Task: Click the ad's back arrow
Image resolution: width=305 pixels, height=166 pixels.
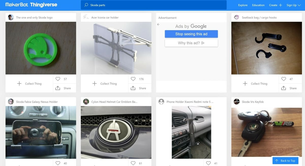Action: pos(158,25)
